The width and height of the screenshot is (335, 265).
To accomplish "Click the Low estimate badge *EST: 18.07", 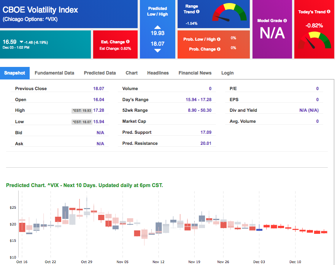I will (82, 122).
